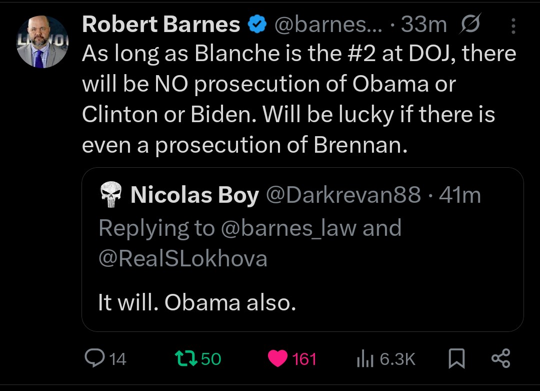Image resolution: width=540 pixels, height=391 pixels.
Task: Open the quoted tweet "It will. Obama also."
Action: tap(197, 302)
